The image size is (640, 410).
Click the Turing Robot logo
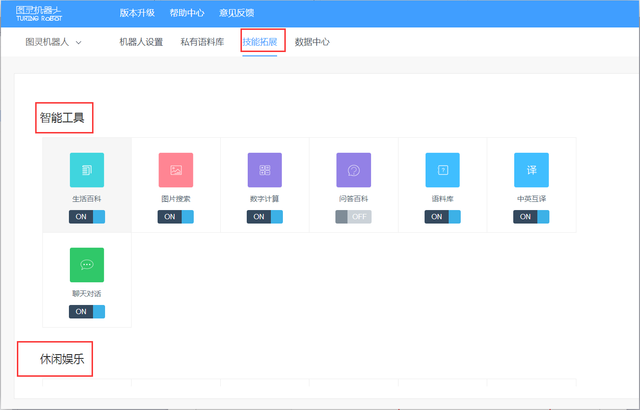39,13
